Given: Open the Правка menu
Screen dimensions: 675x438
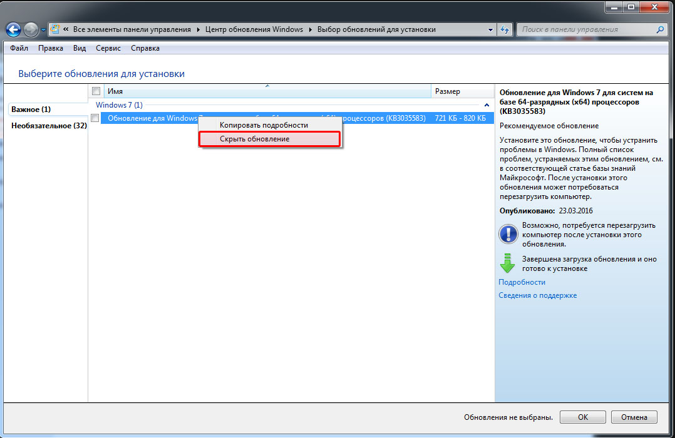Looking at the screenshot, I should (x=50, y=48).
